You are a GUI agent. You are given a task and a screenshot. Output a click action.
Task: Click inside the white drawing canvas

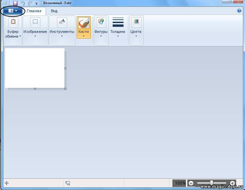(35, 68)
